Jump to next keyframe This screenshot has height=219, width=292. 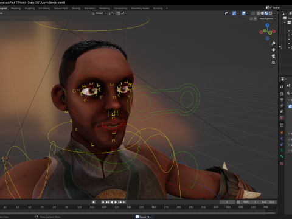[120, 202]
